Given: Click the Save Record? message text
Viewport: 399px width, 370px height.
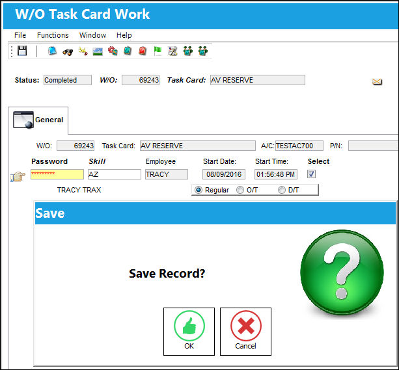Looking at the screenshot, I should 167,274.
